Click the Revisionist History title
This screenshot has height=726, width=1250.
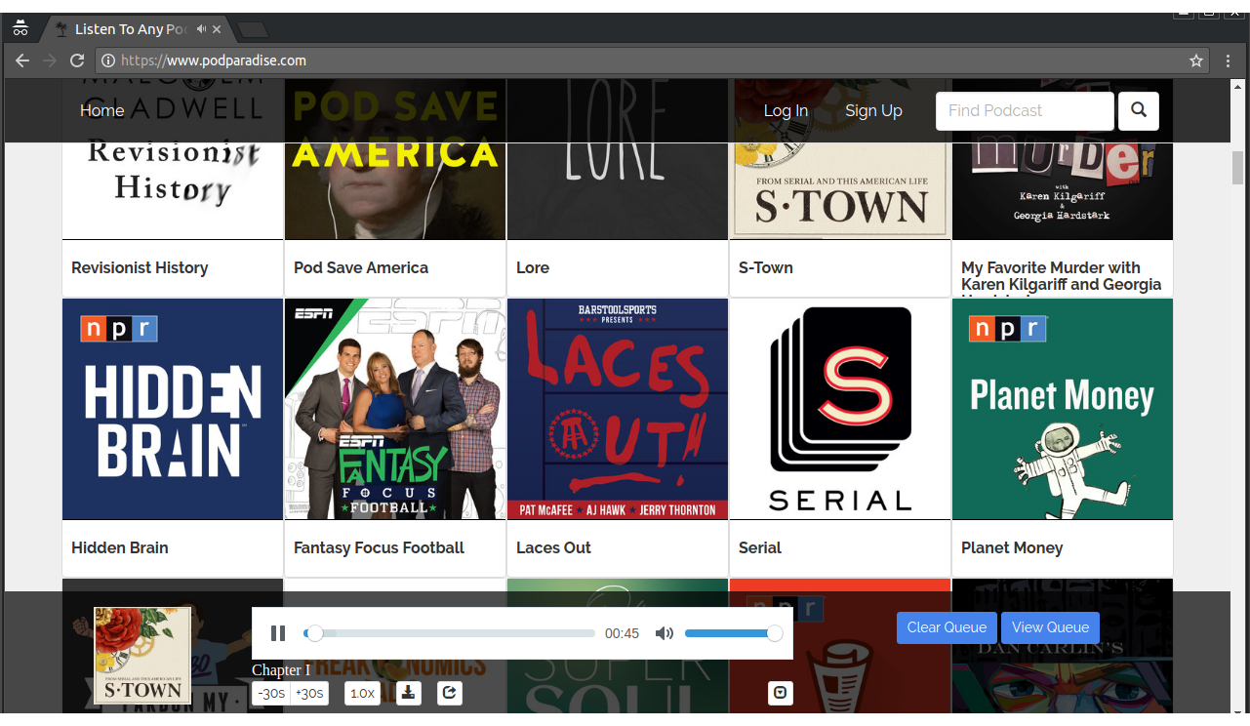(140, 267)
